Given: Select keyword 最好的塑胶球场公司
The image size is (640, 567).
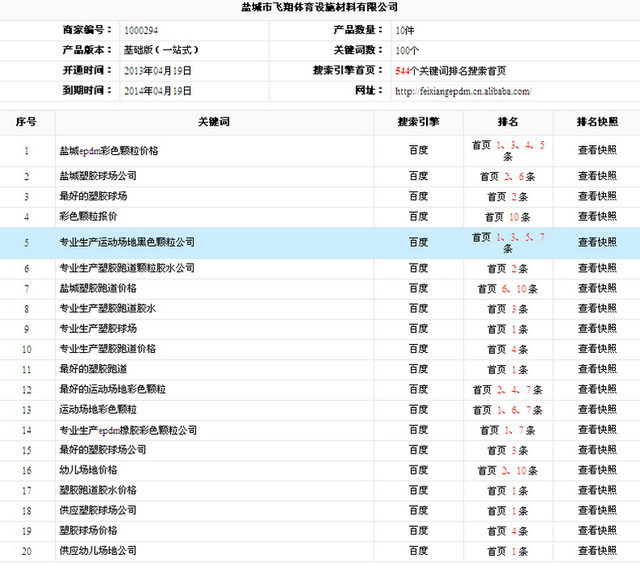Looking at the screenshot, I should point(103,449).
